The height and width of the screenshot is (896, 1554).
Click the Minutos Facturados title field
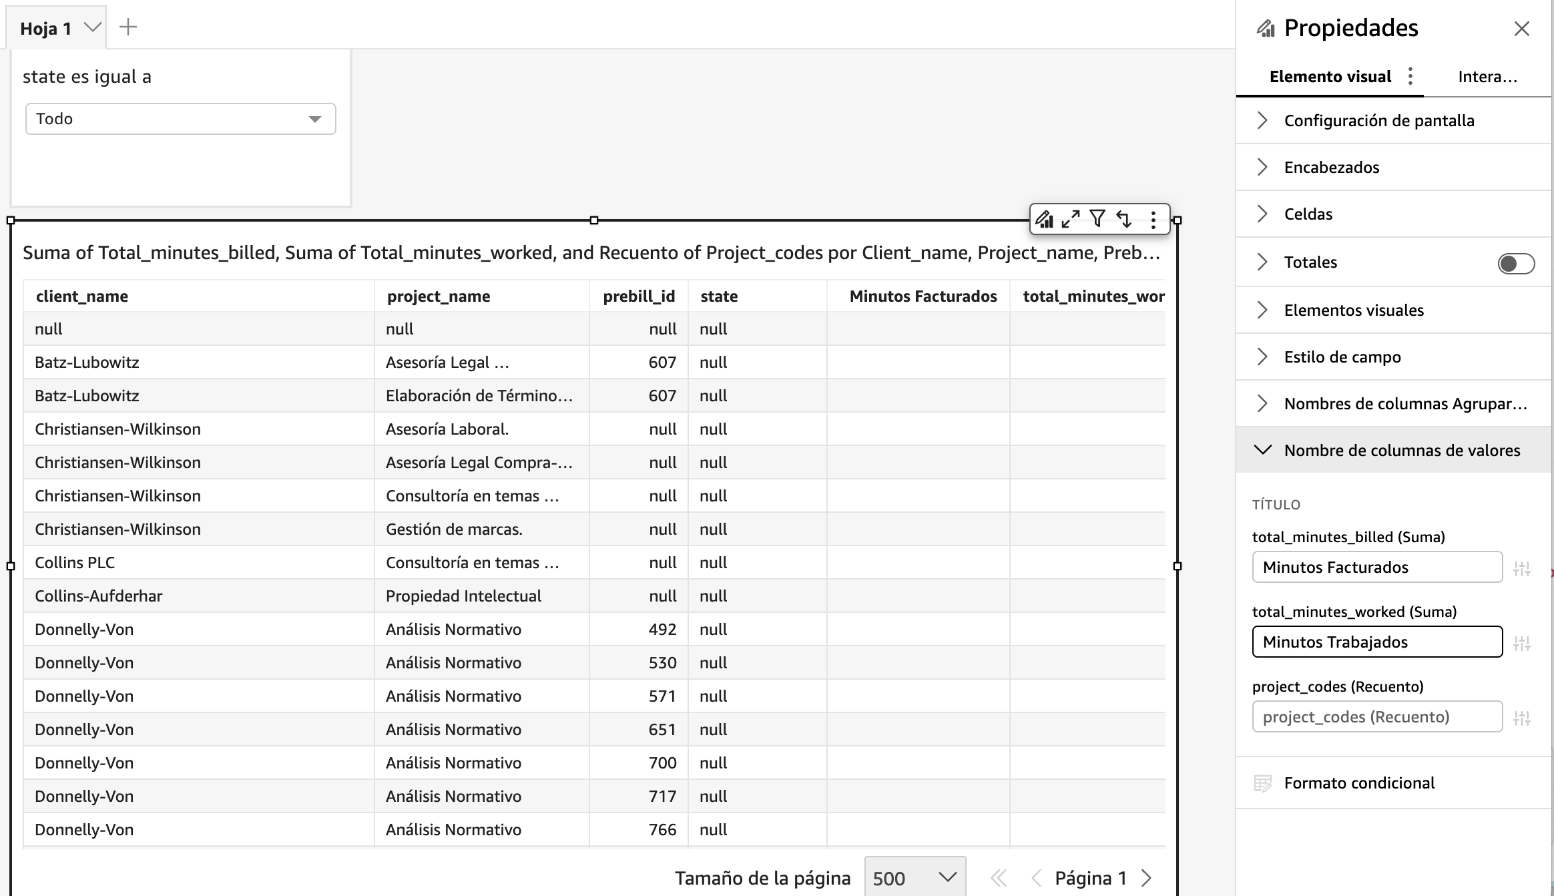pos(1377,567)
